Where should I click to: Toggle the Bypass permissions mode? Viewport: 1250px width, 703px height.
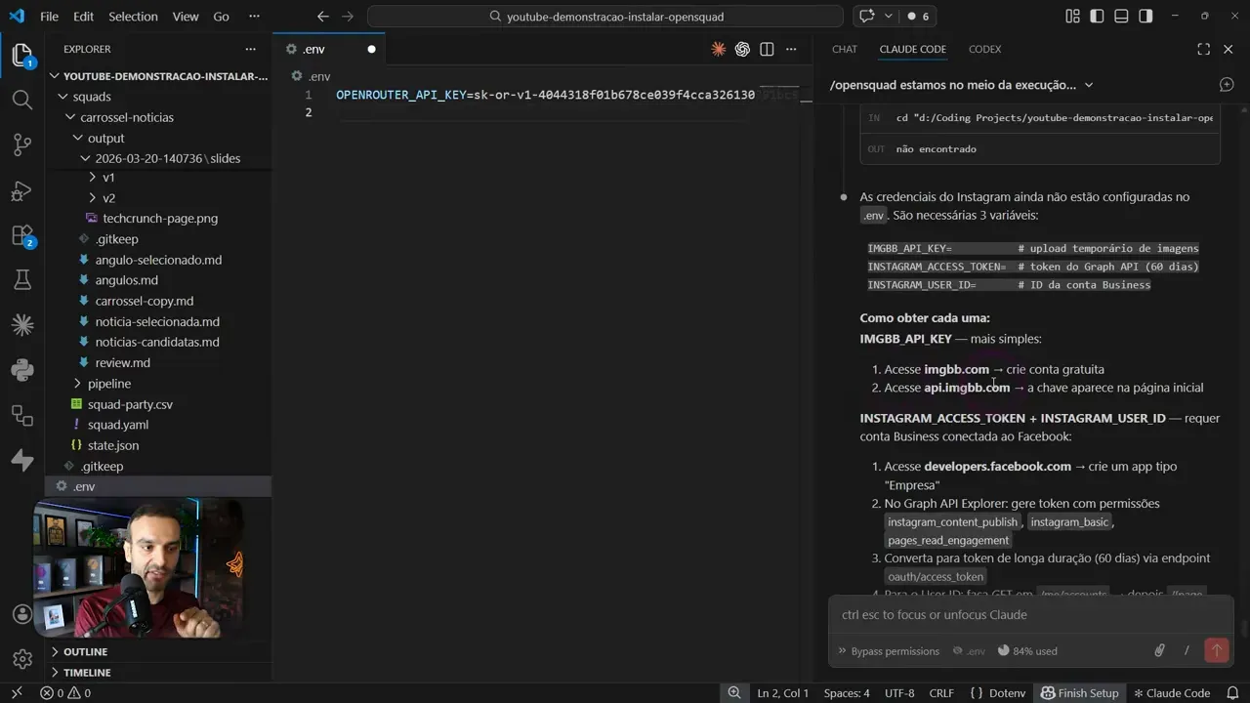coord(887,651)
